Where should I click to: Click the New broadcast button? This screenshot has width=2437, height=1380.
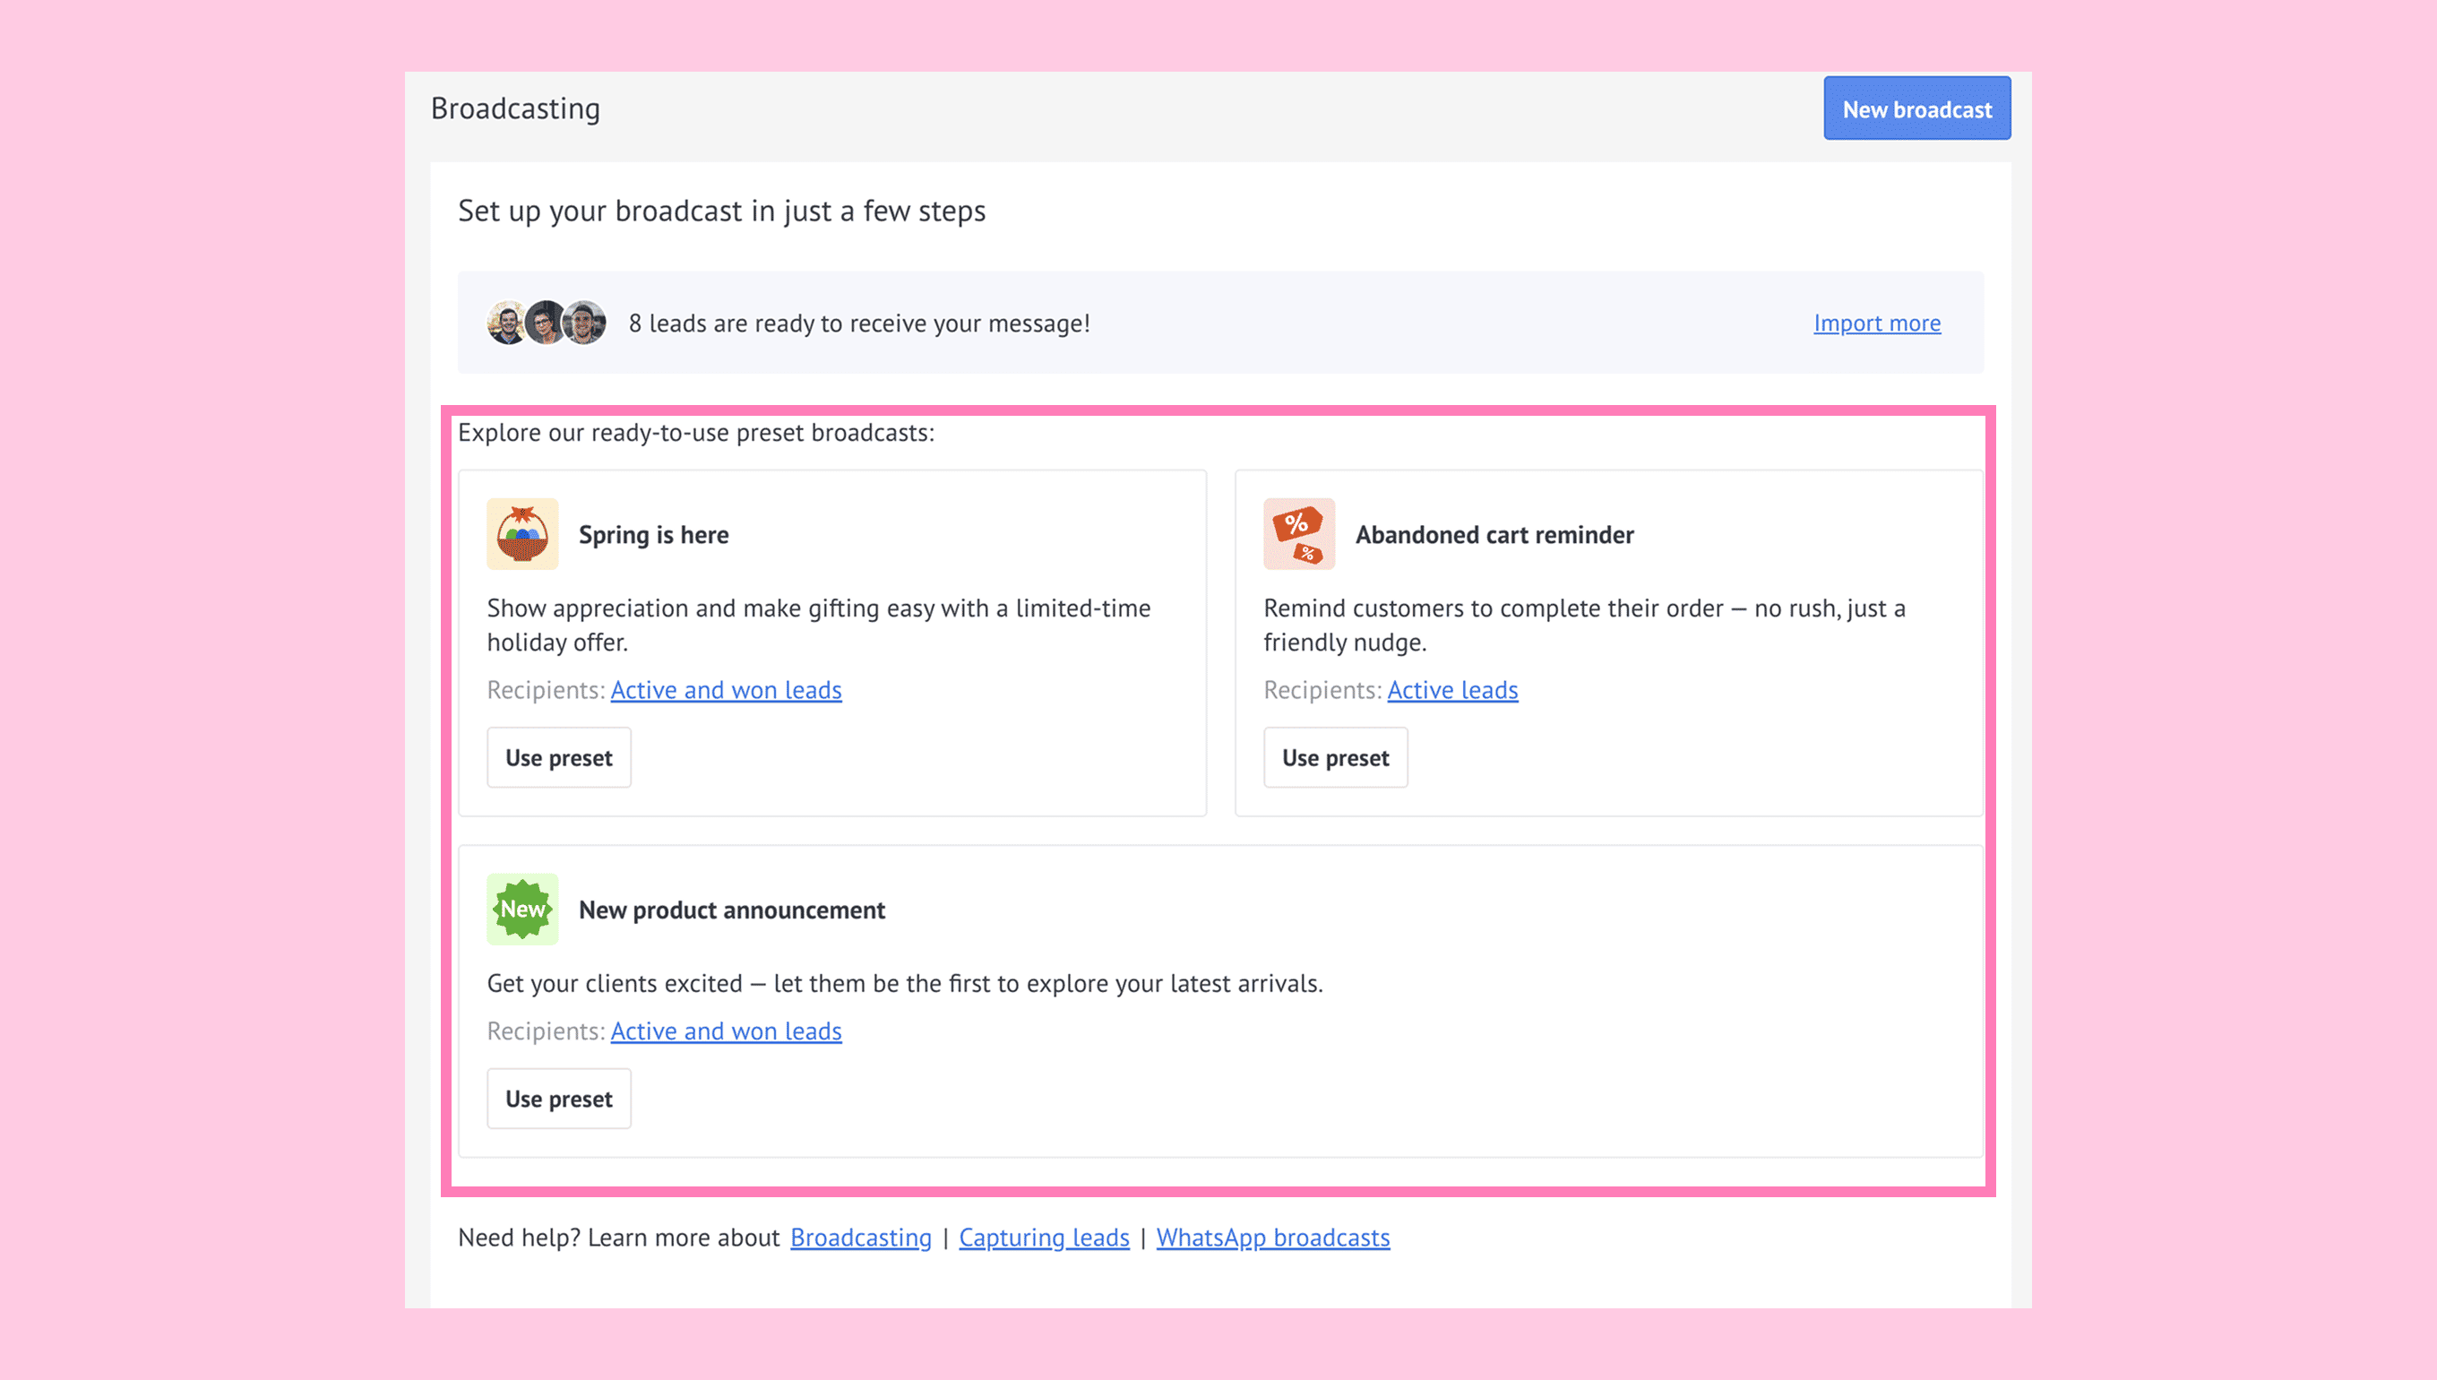tap(1916, 109)
